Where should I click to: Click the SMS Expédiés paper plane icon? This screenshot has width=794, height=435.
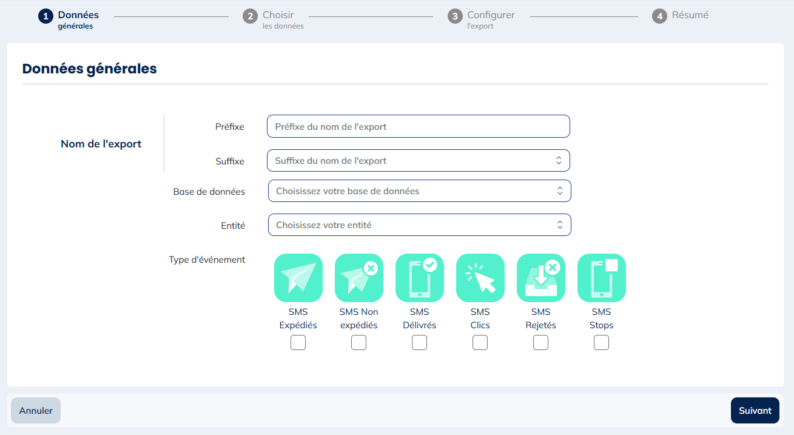pos(298,278)
